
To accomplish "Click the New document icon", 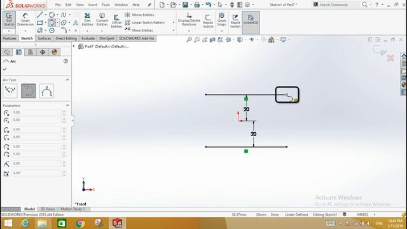I will click(x=162, y=4).
